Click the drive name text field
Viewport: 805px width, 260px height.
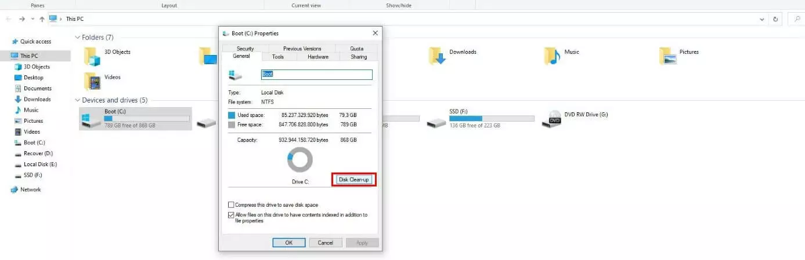point(316,75)
